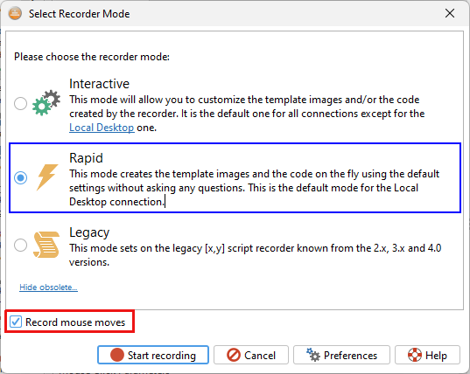Click the gears icon on Preferences
This screenshot has height=374, width=470.
point(313,355)
